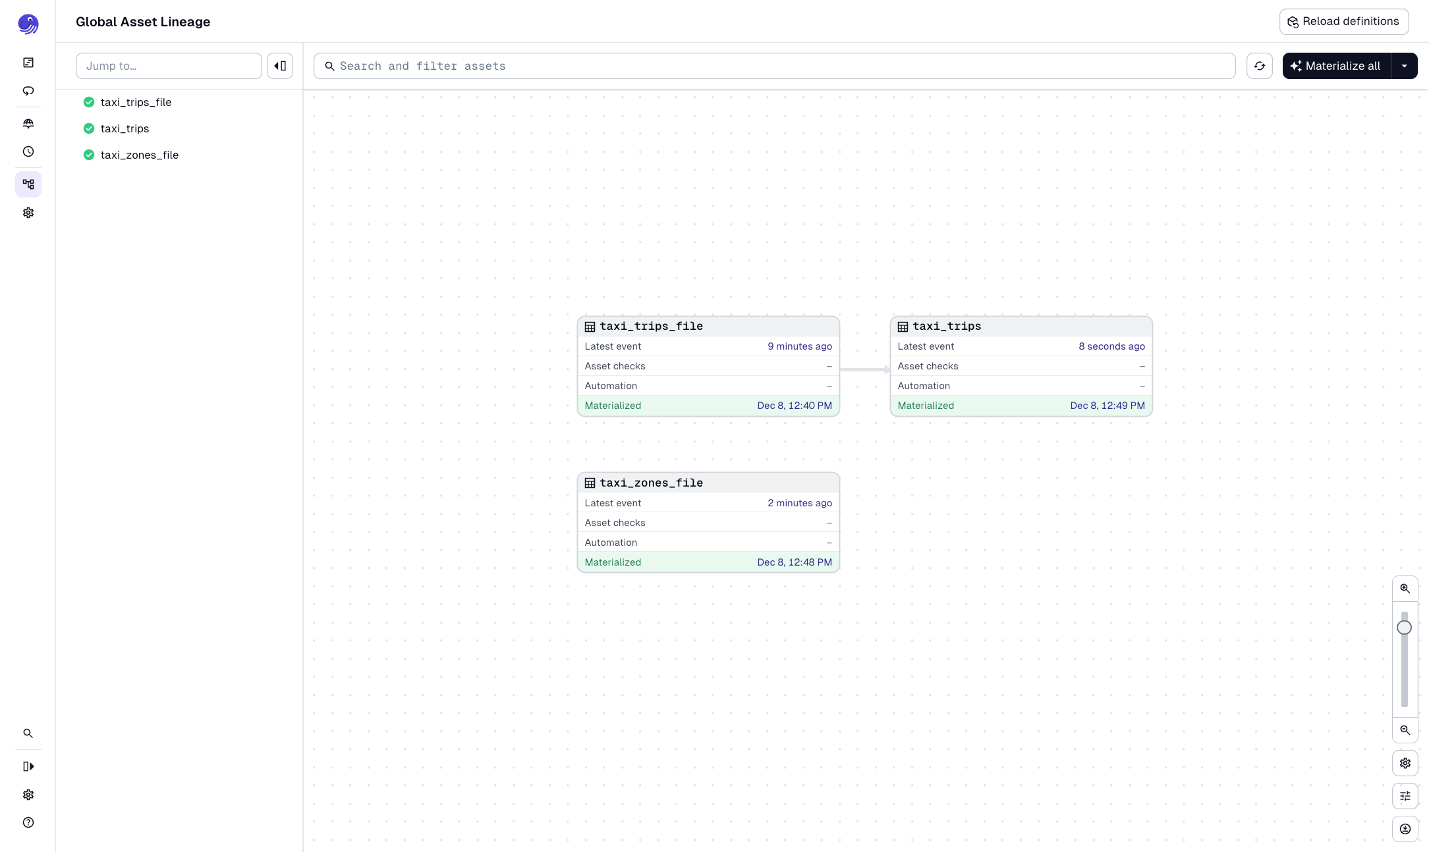Click the download icon at bottom of graph controls
This screenshot has height=852, width=1429.
pos(1405,829)
